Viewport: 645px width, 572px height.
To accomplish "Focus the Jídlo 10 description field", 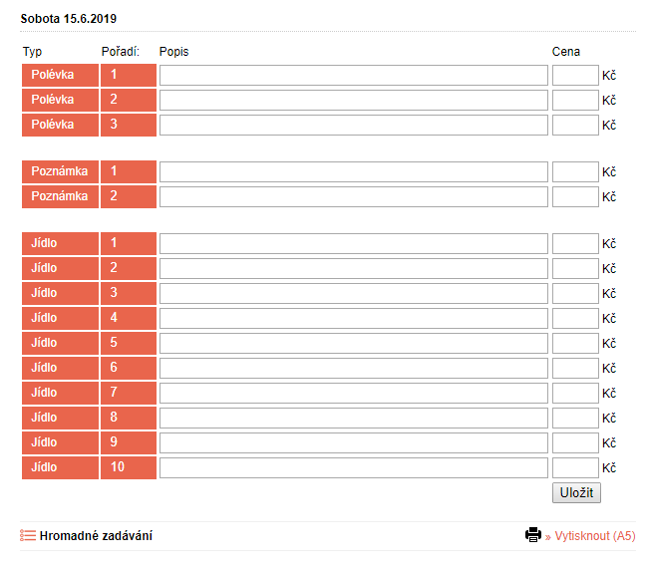I will coord(353,468).
